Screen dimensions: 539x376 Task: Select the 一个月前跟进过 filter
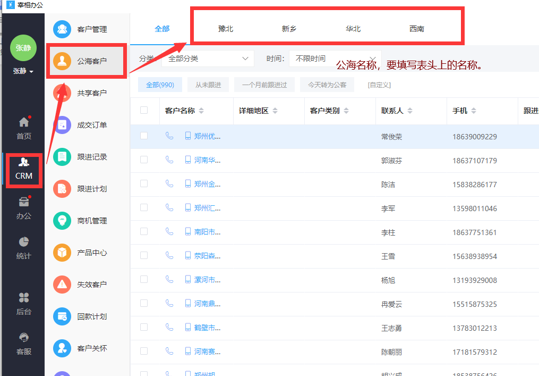tap(264, 85)
